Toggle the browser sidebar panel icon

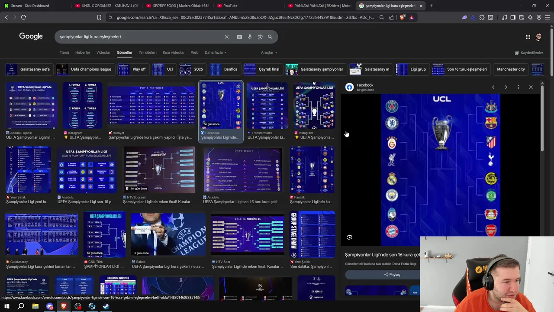(x=513, y=17)
